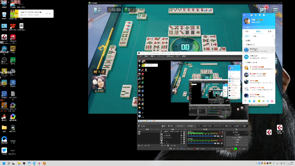Toggle lock of first OBS source

click(x=184, y=132)
